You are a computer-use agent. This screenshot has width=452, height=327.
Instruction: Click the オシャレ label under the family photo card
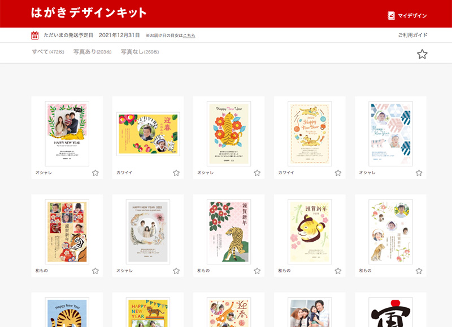tap(44, 173)
